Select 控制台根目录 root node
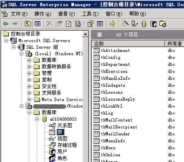 point(25,34)
